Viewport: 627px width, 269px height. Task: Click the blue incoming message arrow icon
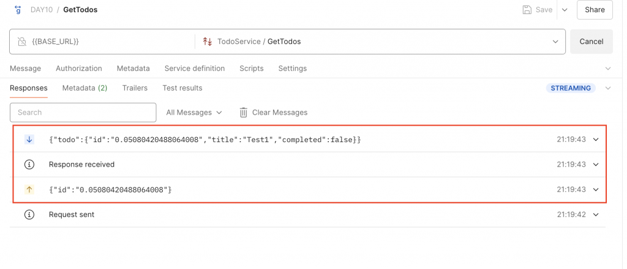pos(29,140)
